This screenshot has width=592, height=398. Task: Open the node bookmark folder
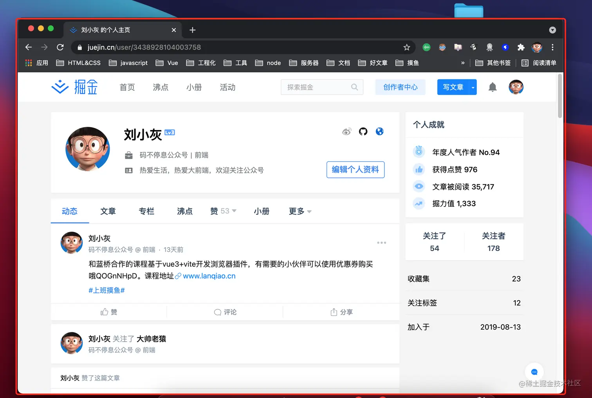(x=268, y=63)
